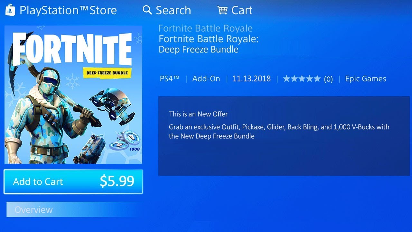Open the Cart shopping cart icon
Image resolution: width=412 pixels, height=232 pixels.
pos(222,10)
